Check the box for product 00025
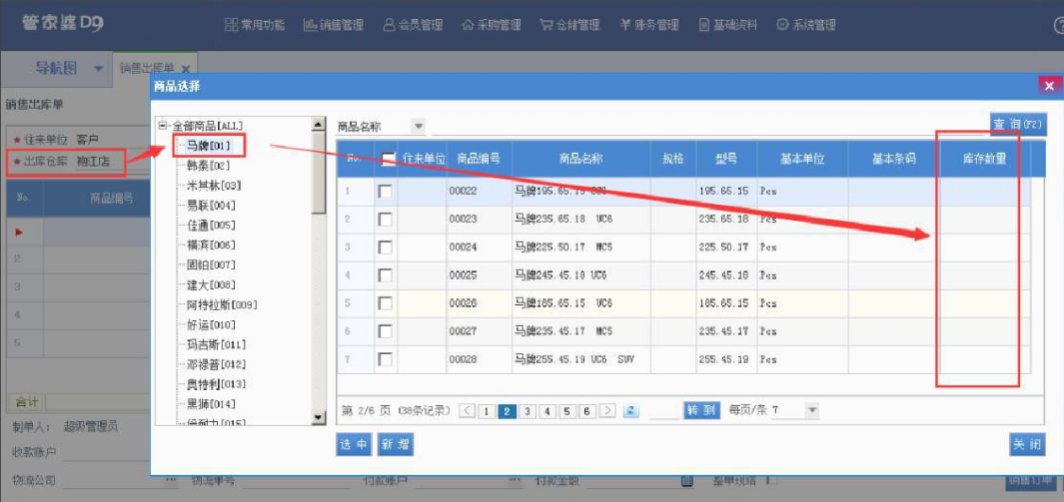The height and width of the screenshot is (502, 1064). coord(386,275)
